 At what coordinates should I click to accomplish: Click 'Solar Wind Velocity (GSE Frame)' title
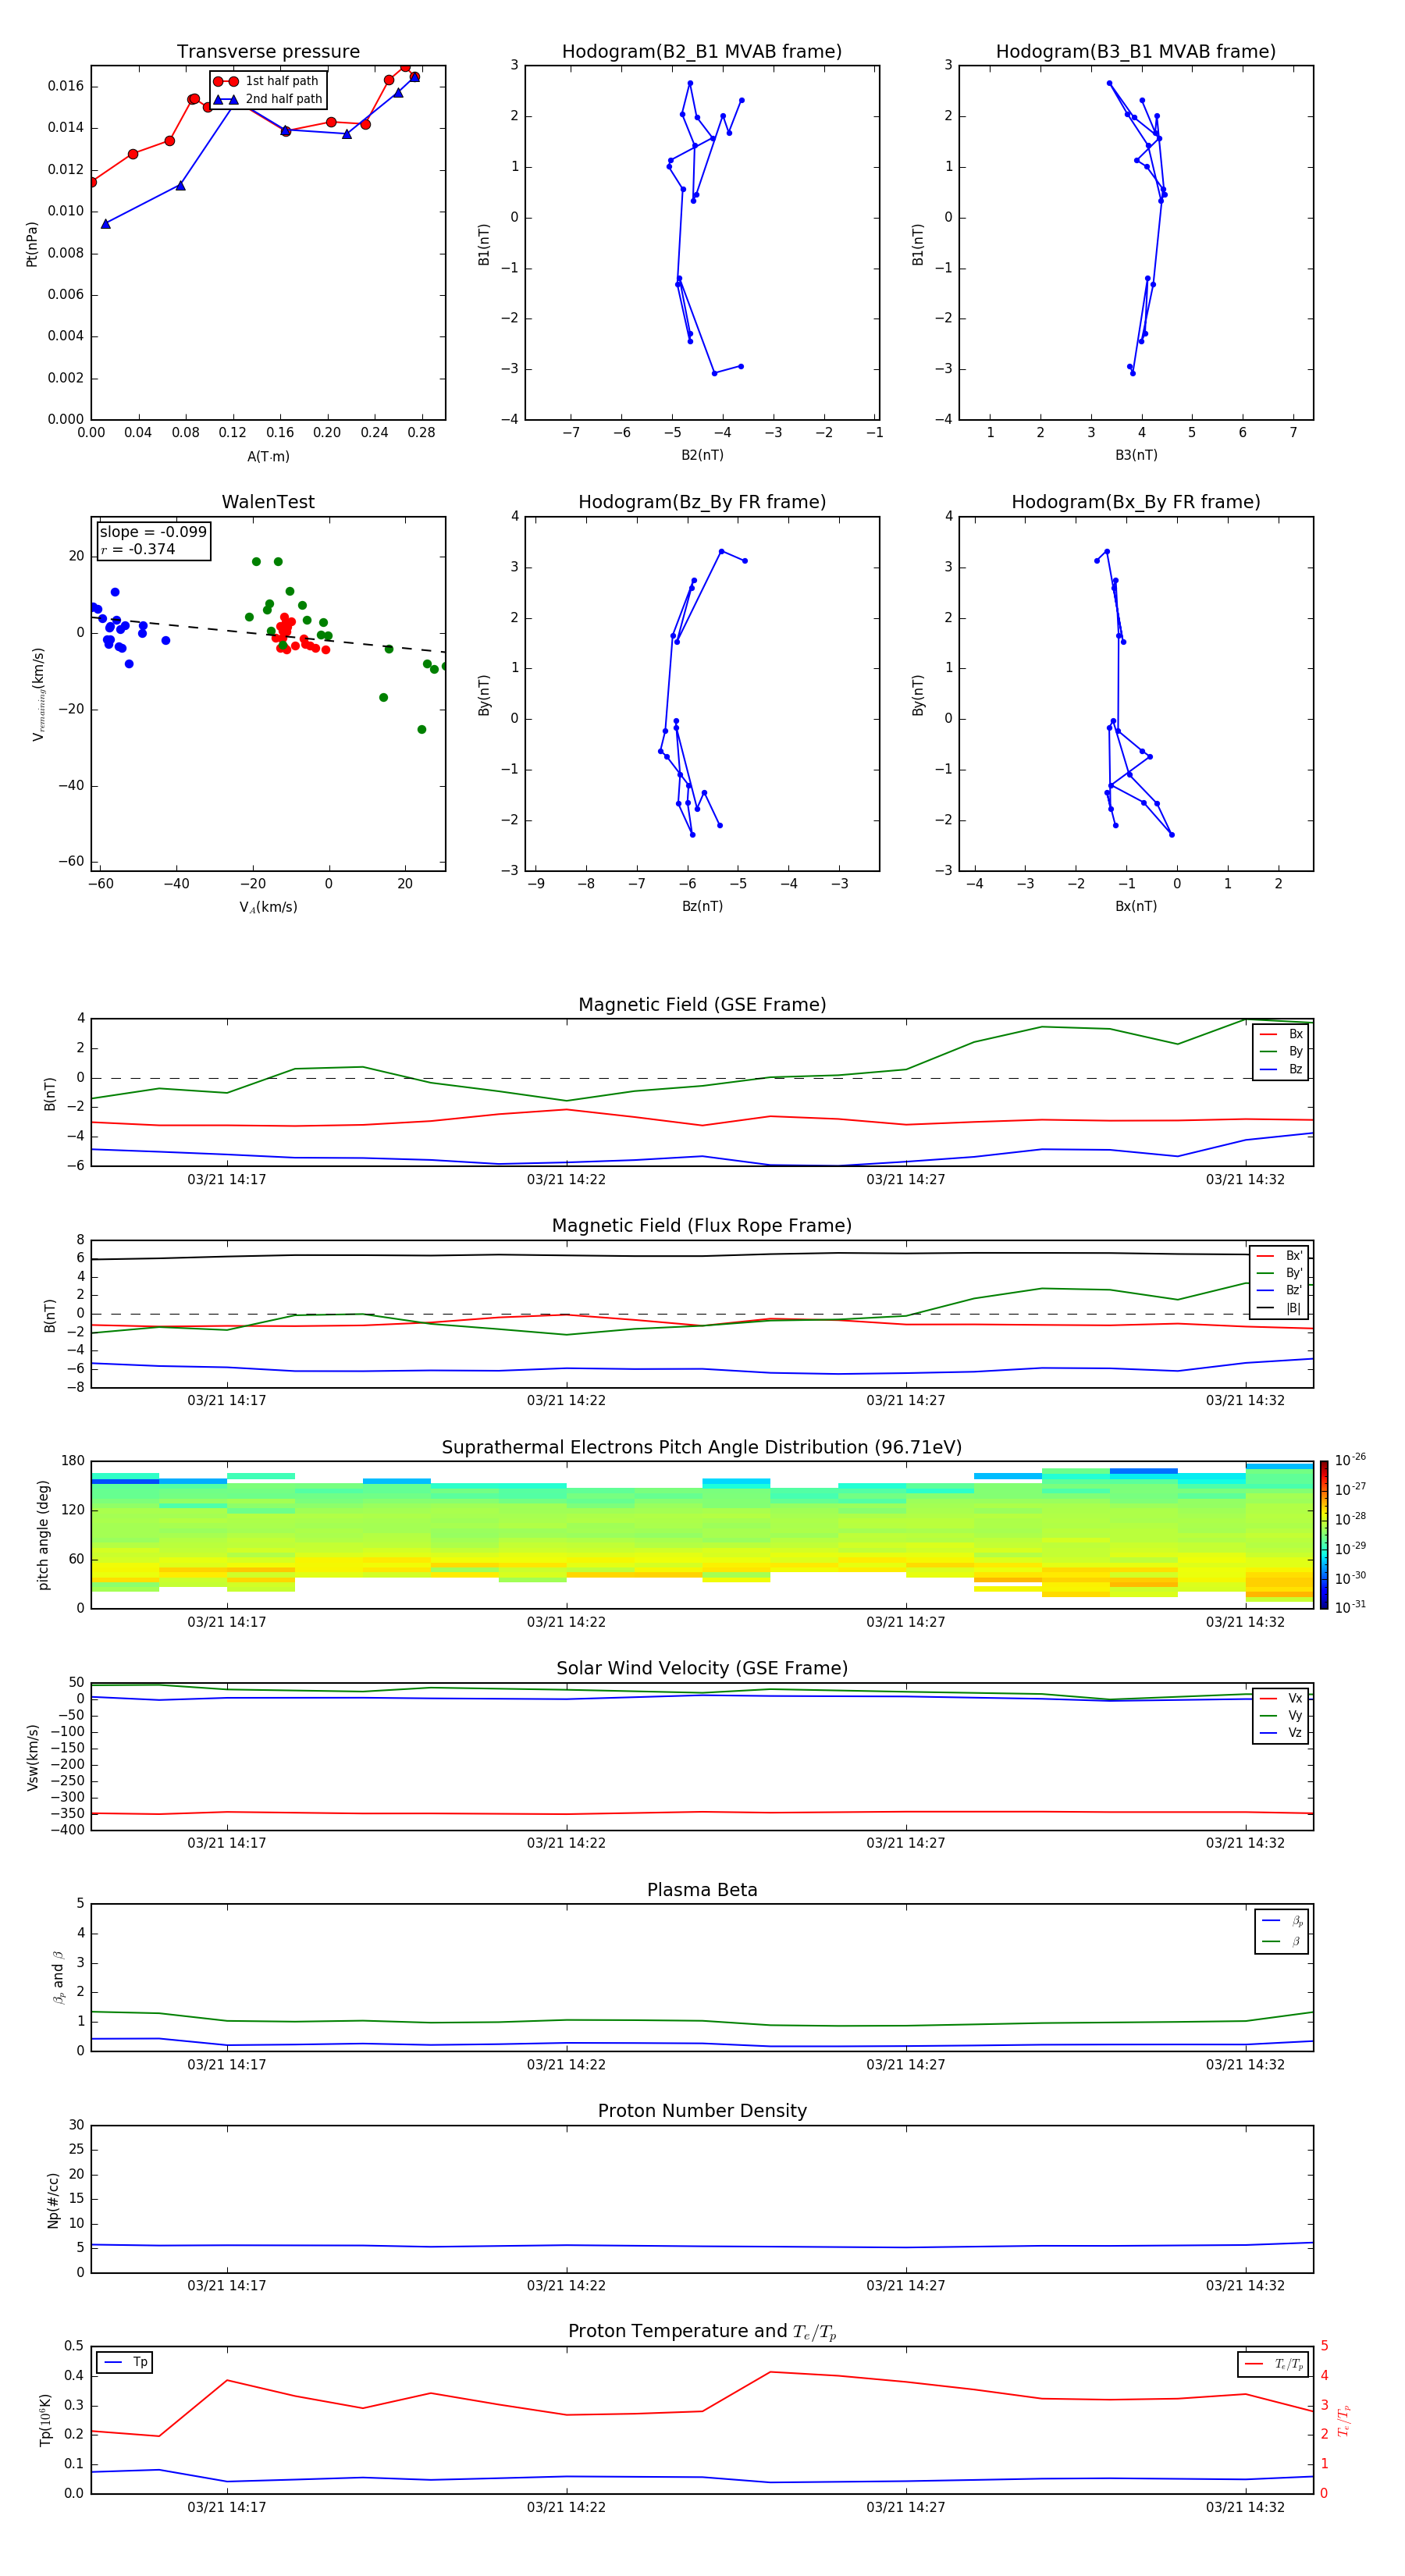point(702,1669)
